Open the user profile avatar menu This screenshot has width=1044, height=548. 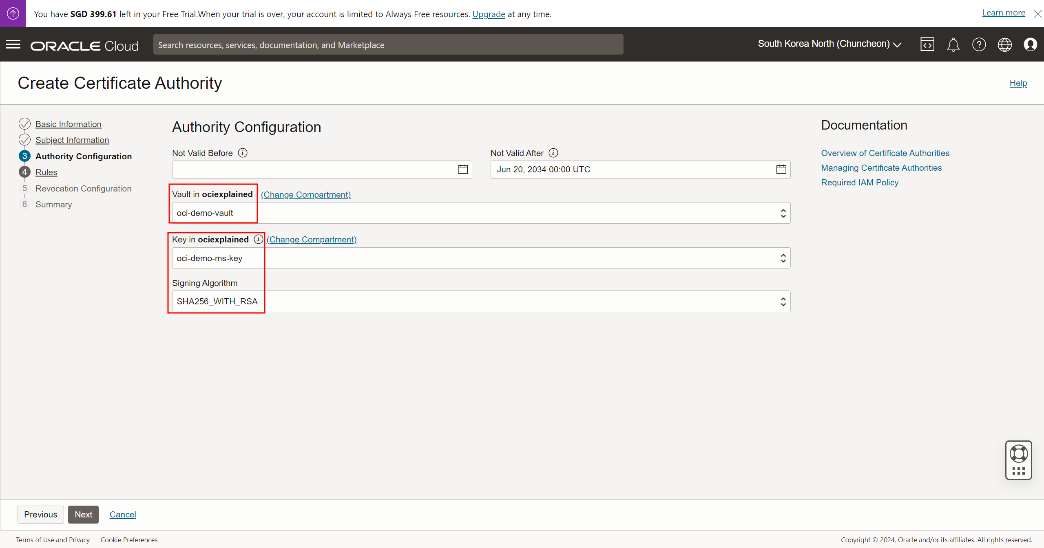pos(1030,44)
